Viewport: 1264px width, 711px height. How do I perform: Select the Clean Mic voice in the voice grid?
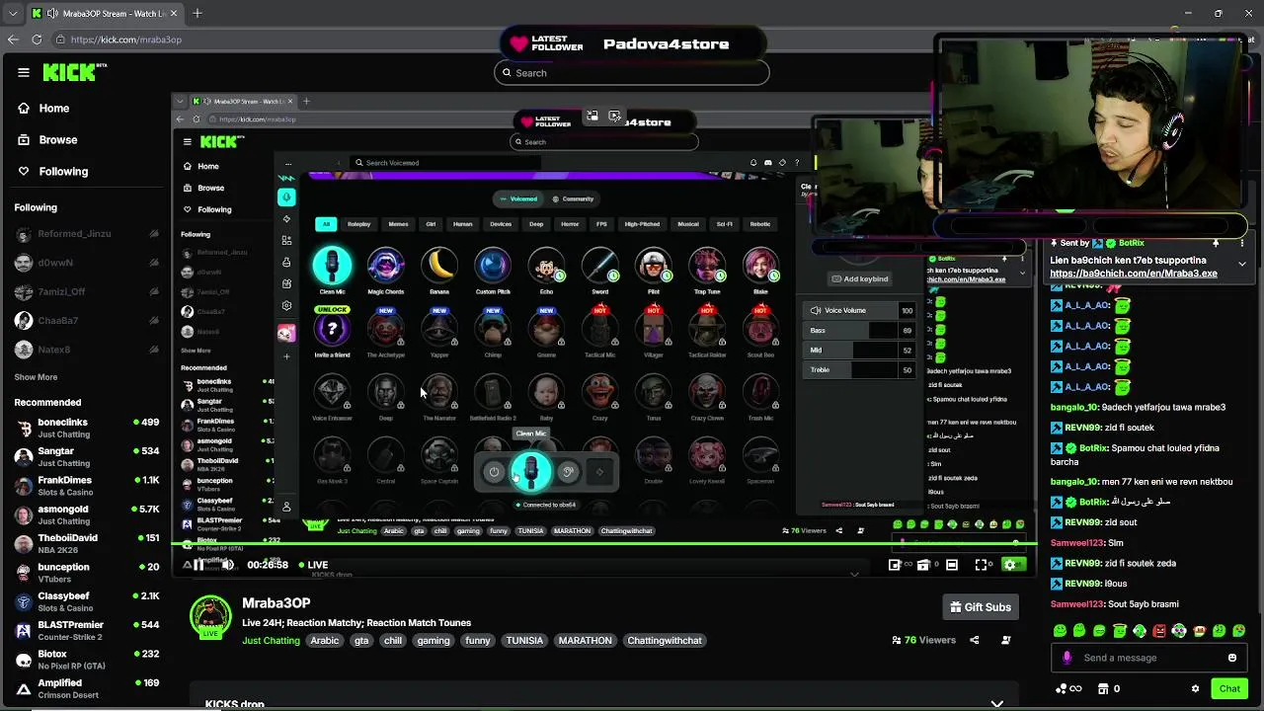click(332, 266)
